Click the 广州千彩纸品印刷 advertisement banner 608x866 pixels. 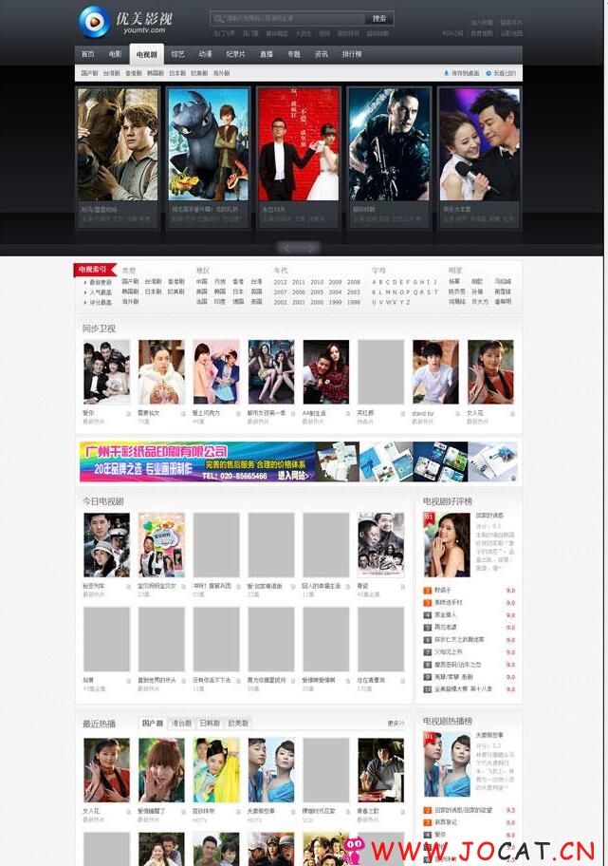tap(299, 461)
